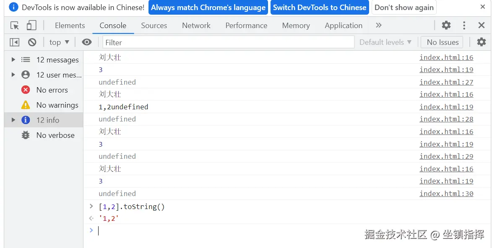Click the messages list icon
Viewport: 492px width, 248px height.
click(26, 59)
